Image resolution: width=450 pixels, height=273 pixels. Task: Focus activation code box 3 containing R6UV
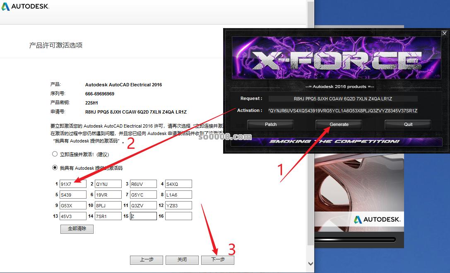point(144,184)
